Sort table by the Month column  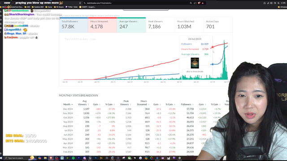click(68, 104)
